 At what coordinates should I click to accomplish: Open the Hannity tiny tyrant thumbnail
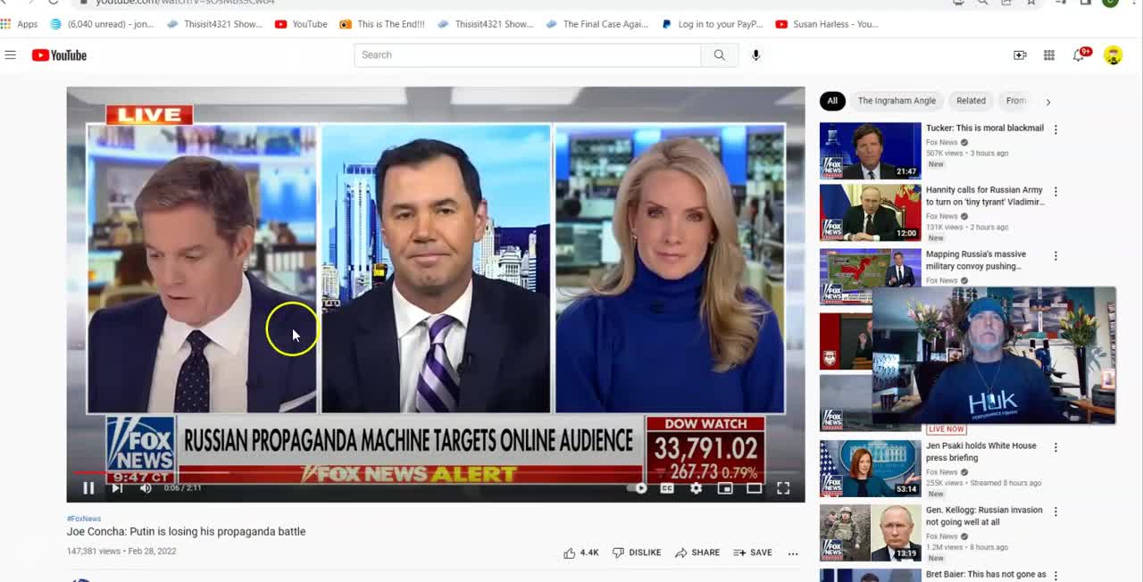(x=870, y=212)
